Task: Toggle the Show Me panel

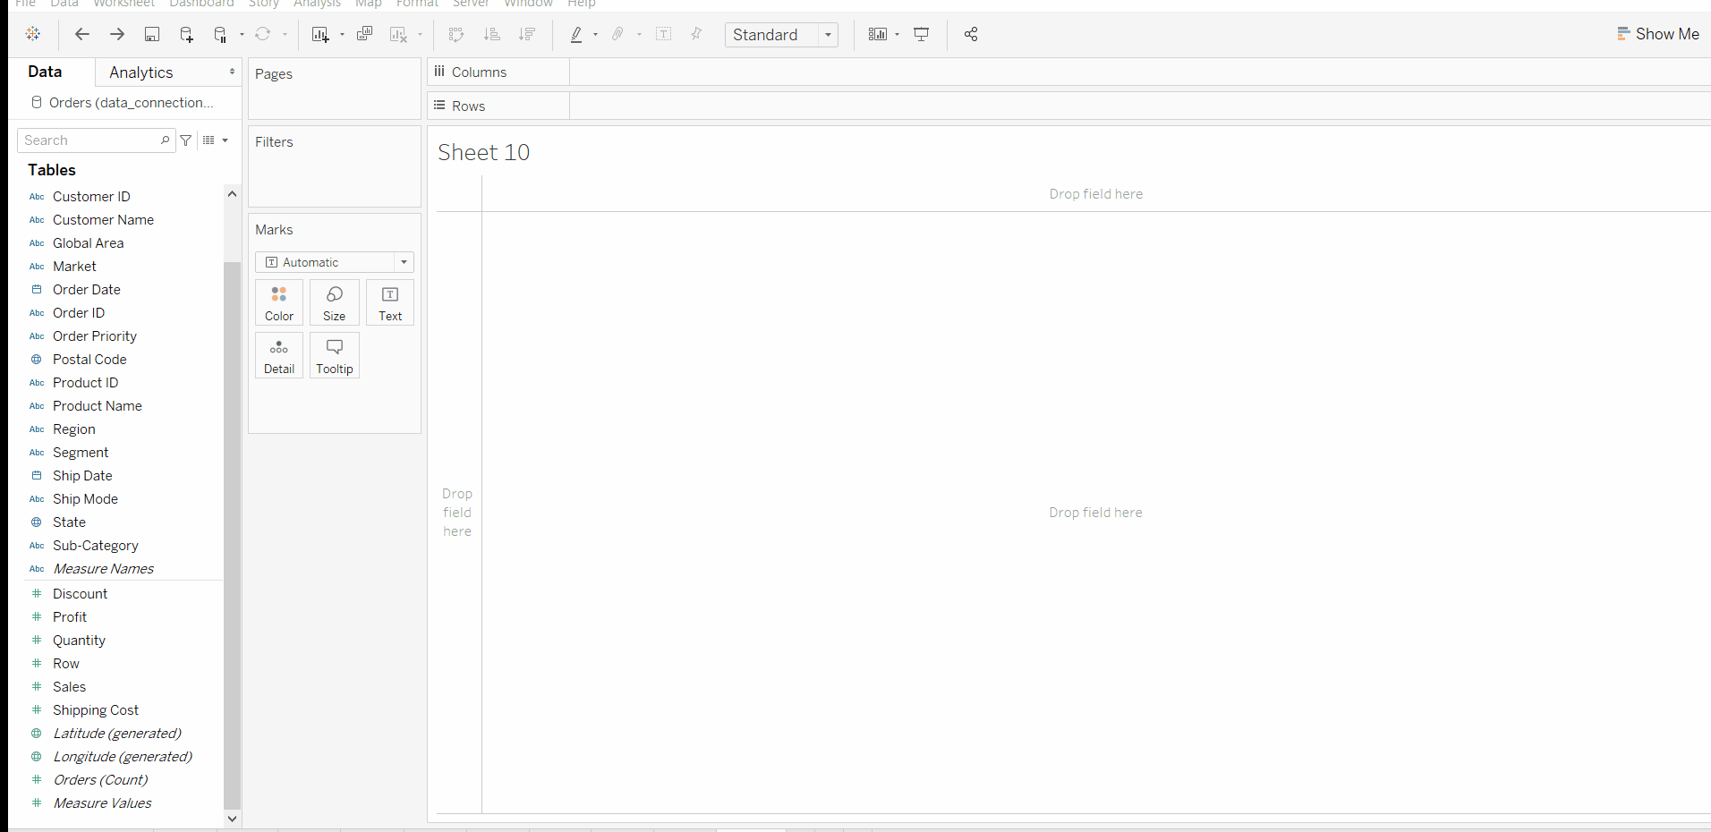Action: coord(1658,34)
